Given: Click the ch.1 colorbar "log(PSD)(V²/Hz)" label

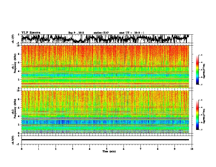Looking at the screenshot, I should tap(204, 71).
